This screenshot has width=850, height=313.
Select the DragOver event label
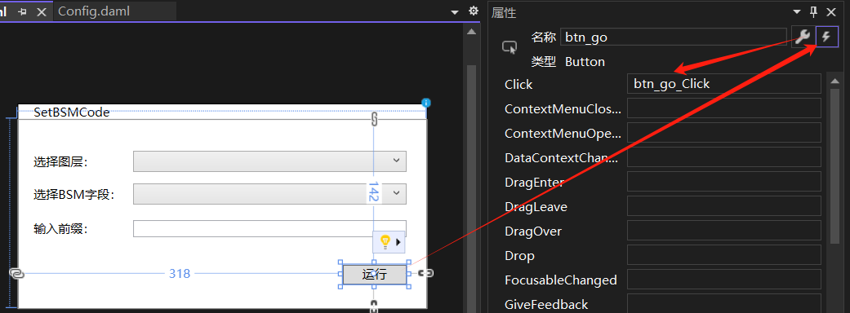[x=533, y=231]
